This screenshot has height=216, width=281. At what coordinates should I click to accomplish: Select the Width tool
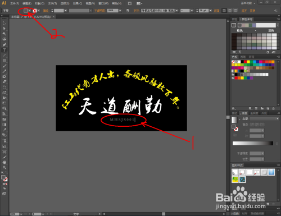coord(4,98)
